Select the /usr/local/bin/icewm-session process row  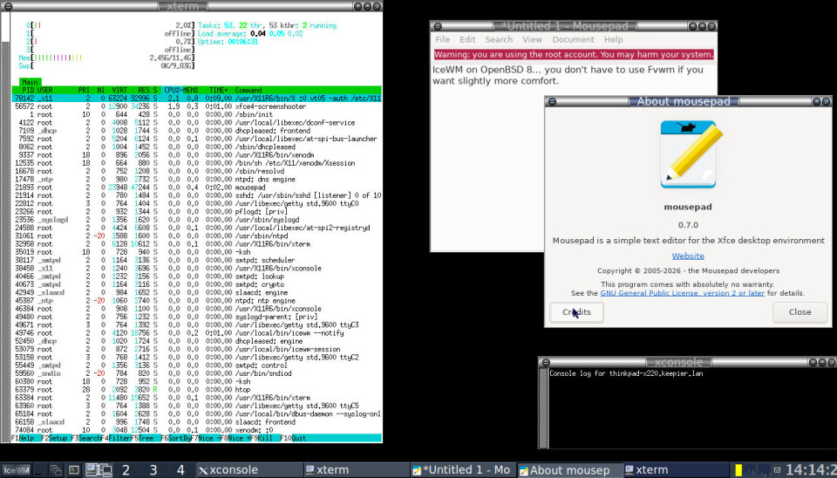(197, 349)
